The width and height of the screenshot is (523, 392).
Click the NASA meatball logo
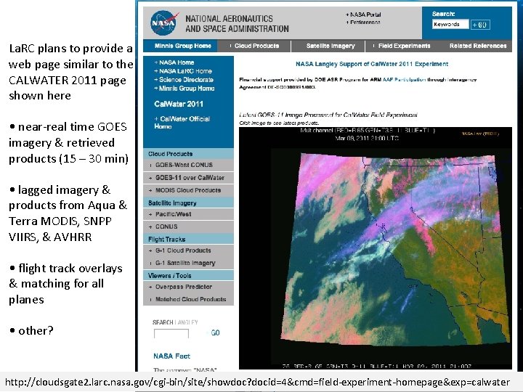click(x=163, y=23)
